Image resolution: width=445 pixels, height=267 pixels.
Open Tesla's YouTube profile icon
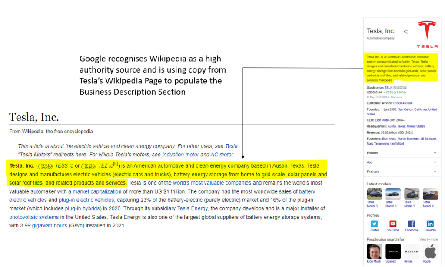click(393, 224)
